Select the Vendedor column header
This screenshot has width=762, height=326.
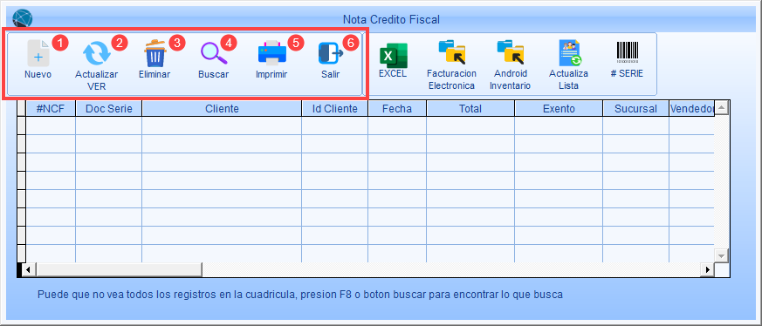click(691, 109)
